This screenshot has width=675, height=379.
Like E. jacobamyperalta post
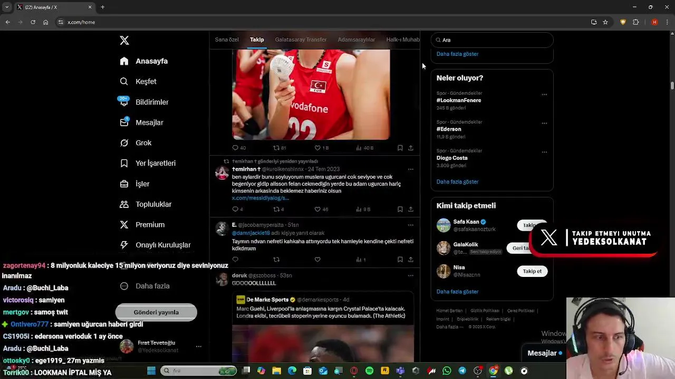[x=317, y=260]
